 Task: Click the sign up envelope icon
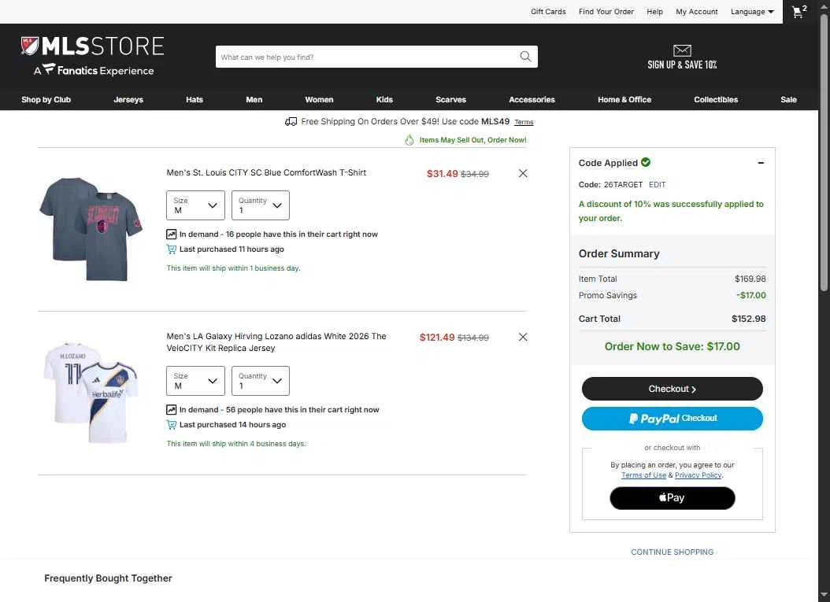click(682, 50)
